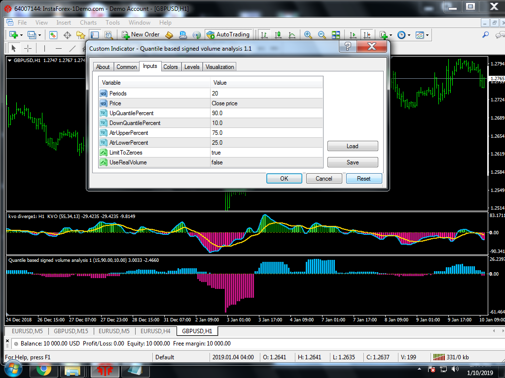Tile chart windows using grid icon
This screenshot has height=378, width=505.
tap(335, 35)
